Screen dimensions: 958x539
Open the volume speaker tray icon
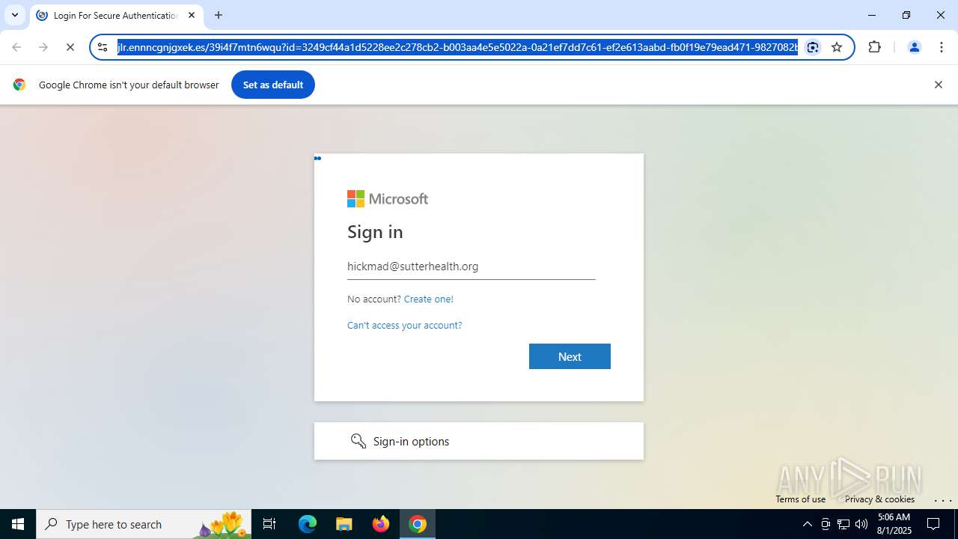(861, 524)
